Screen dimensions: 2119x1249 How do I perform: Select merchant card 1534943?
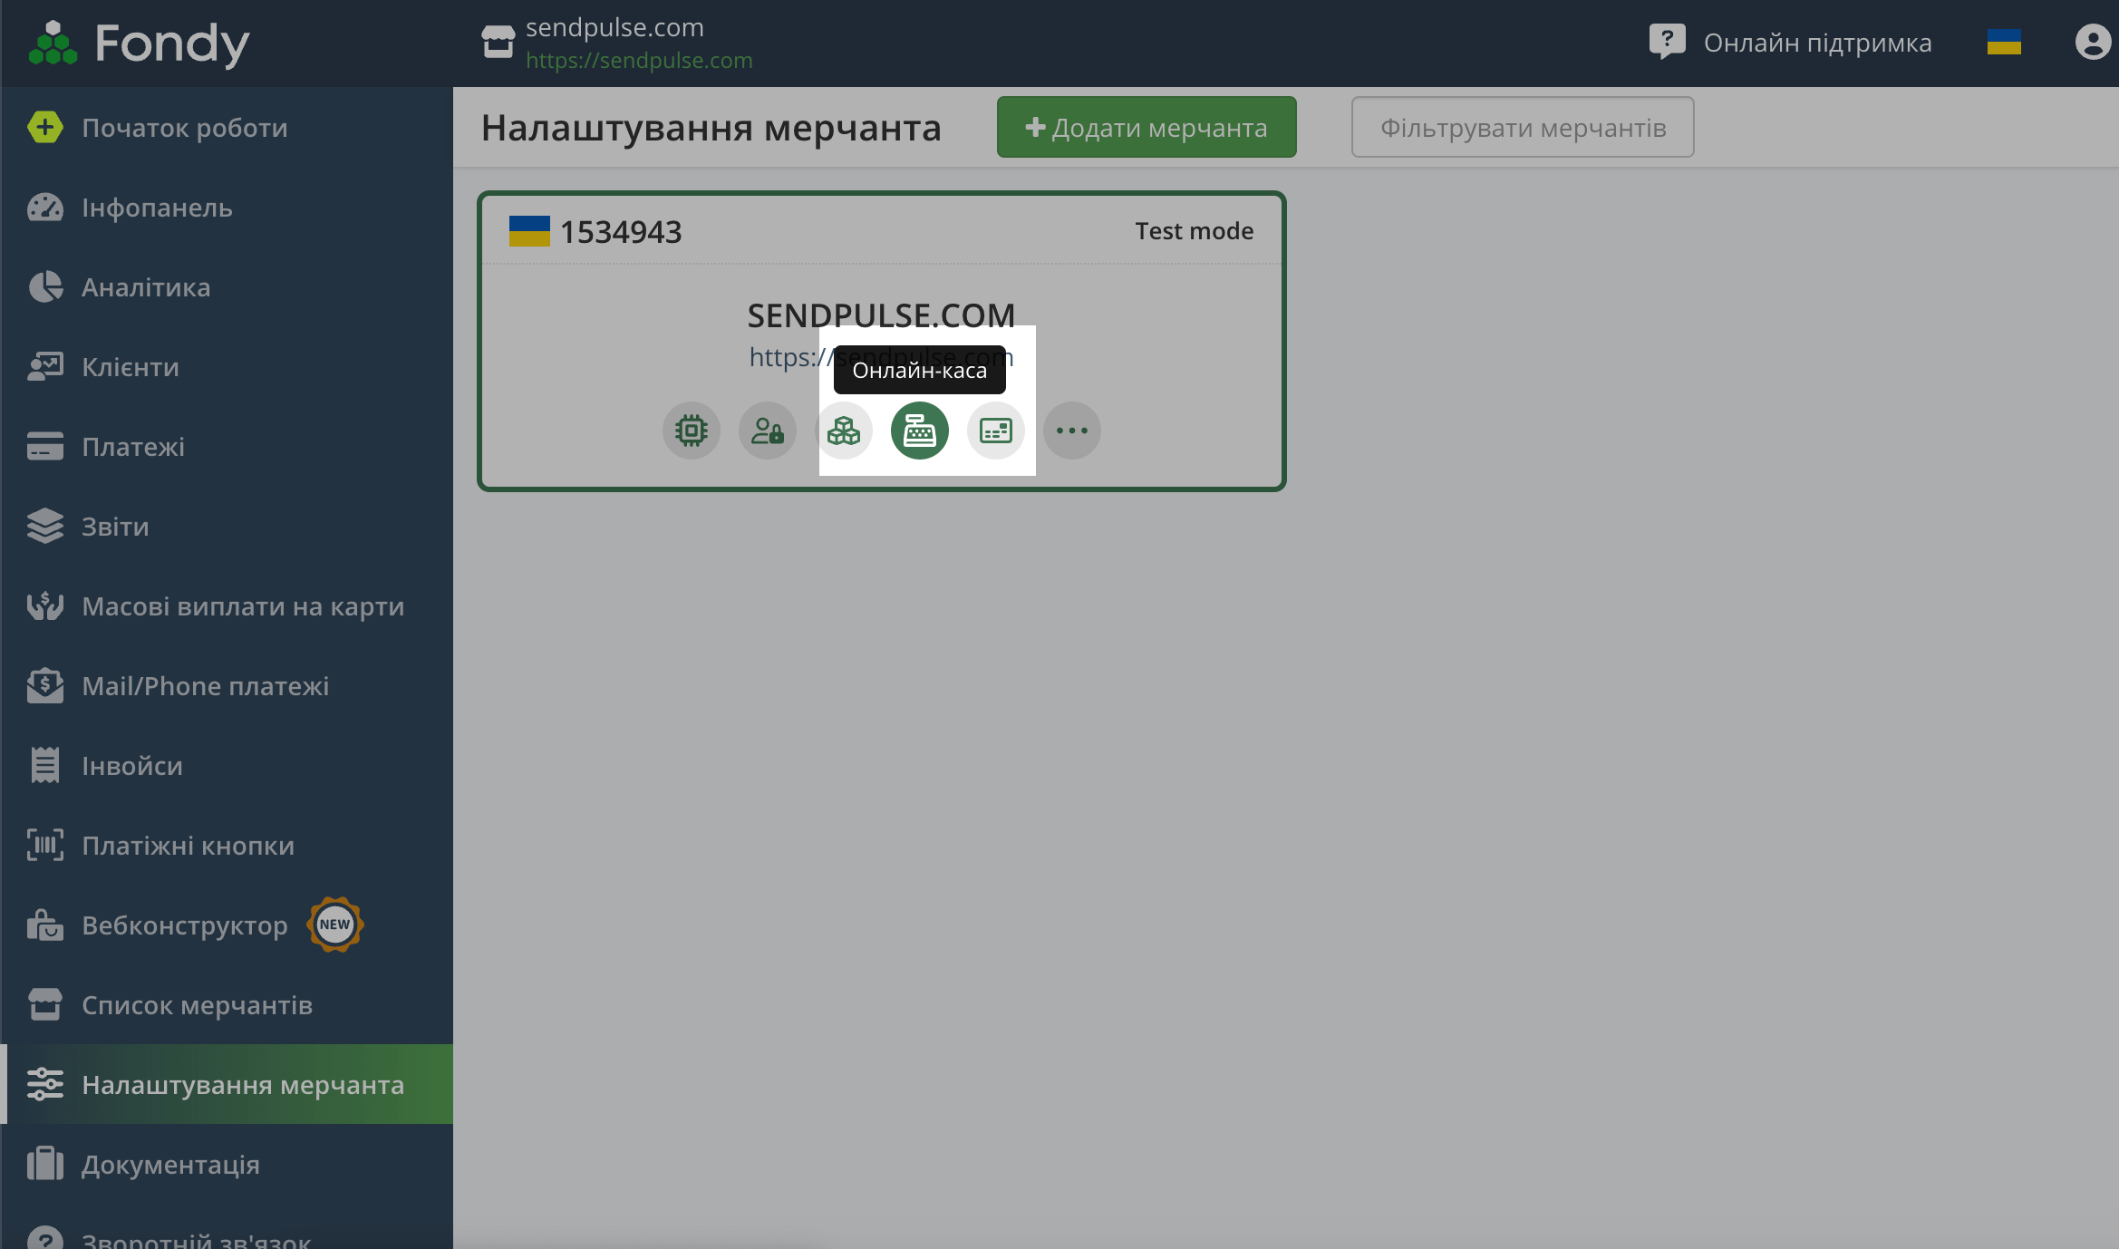coord(620,232)
